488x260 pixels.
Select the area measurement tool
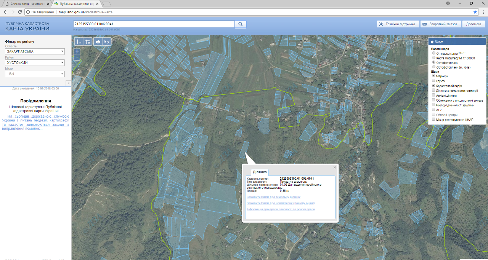(88, 41)
